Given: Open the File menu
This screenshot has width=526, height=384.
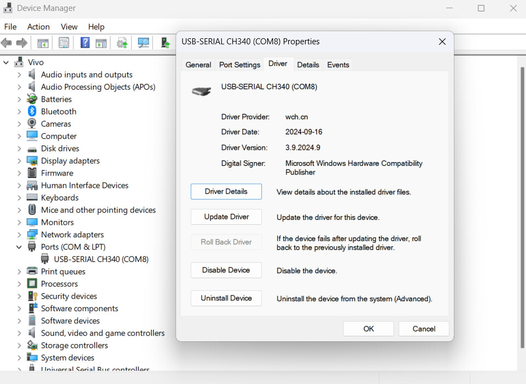Looking at the screenshot, I should [x=10, y=26].
